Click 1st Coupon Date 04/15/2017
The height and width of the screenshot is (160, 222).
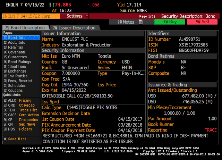(130, 119)
